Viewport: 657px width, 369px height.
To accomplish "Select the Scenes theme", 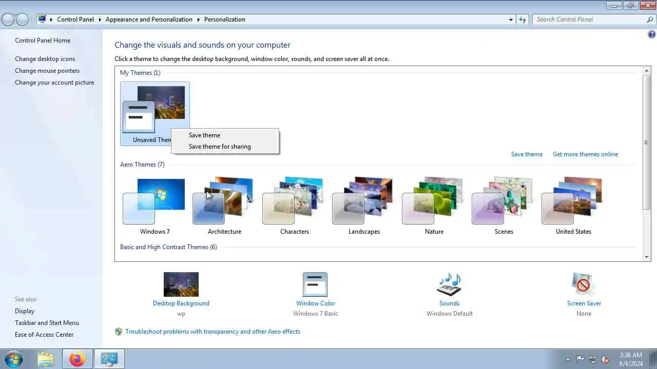I will (x=504, y=206).
